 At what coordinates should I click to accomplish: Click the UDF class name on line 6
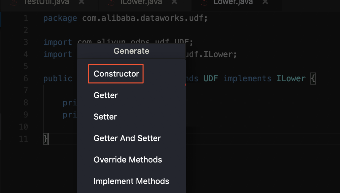point(211,79)
